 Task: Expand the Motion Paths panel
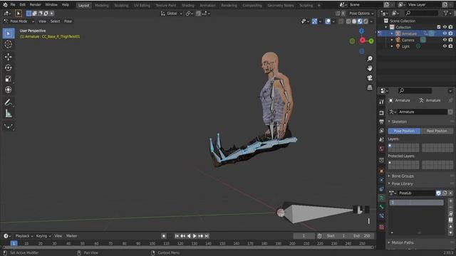click(x=402, y=242)
